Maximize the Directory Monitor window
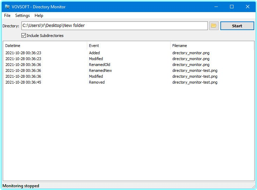Viewport: 257px width, 190px height. [x=232, y=7]
